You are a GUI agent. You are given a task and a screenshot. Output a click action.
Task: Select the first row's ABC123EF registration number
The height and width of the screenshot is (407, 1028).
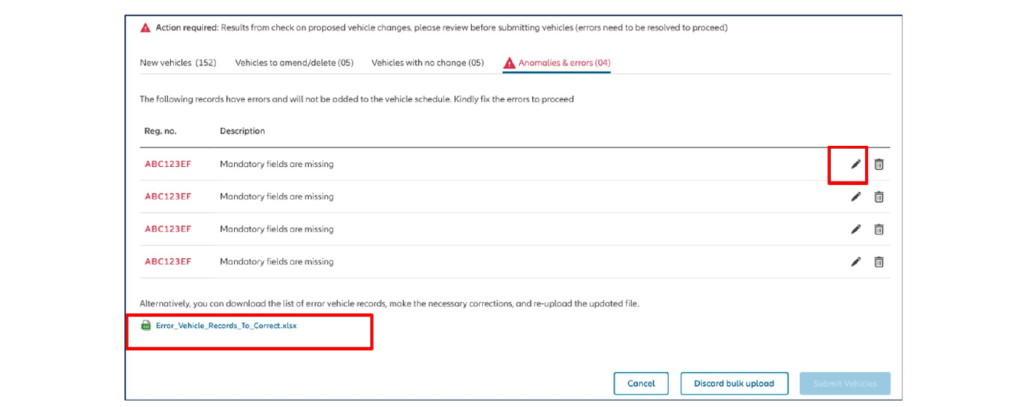(168, 164)
